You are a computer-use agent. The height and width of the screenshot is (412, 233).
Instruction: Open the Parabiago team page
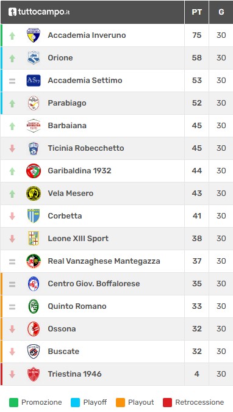[67, 103]
